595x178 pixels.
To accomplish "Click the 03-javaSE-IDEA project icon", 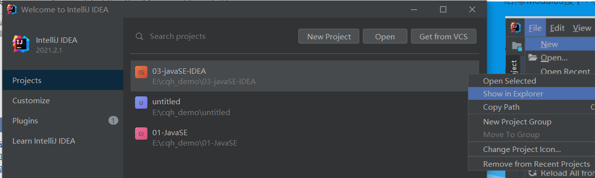I will tap(141, 72).
